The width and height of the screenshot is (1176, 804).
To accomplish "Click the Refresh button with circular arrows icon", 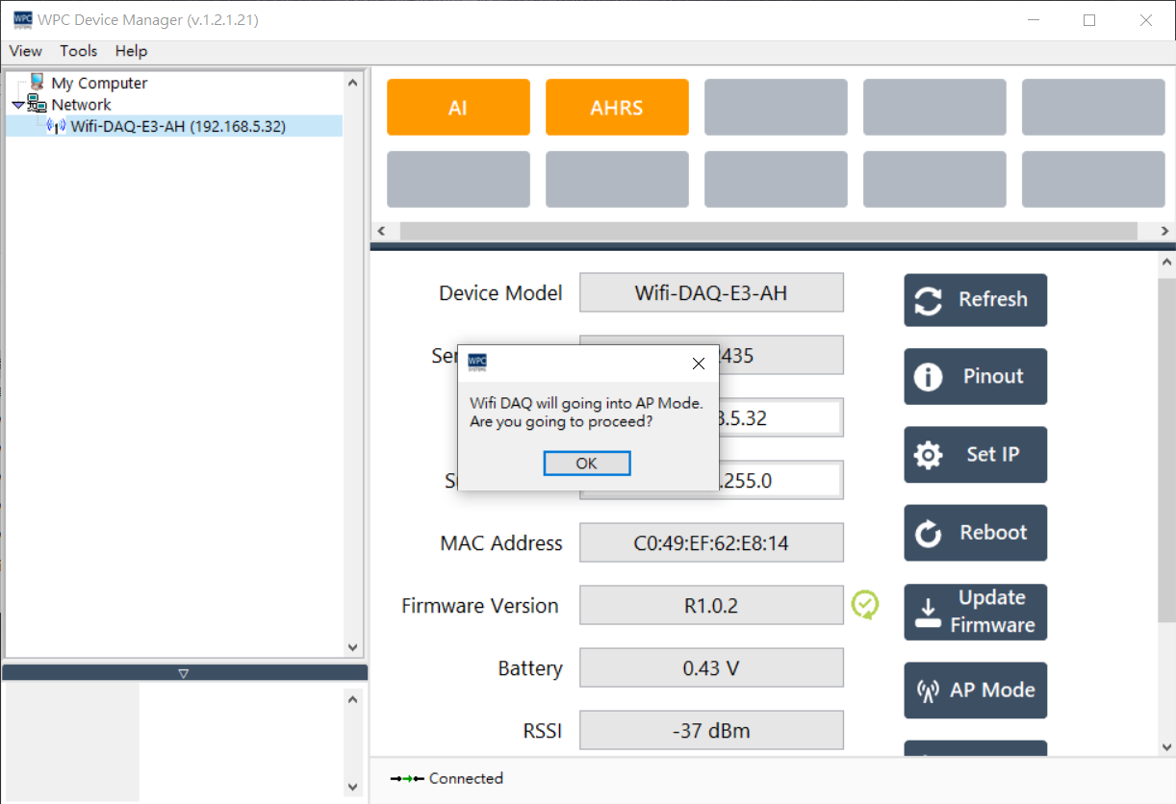I will (975, 300).
